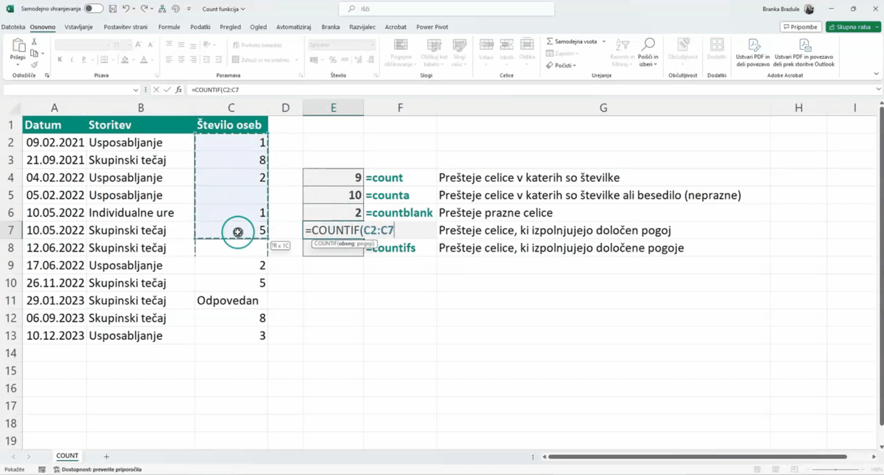884x475 pixels.
Task: Expand the formula bar with the chevron
Action: click(x=878, y=89)
